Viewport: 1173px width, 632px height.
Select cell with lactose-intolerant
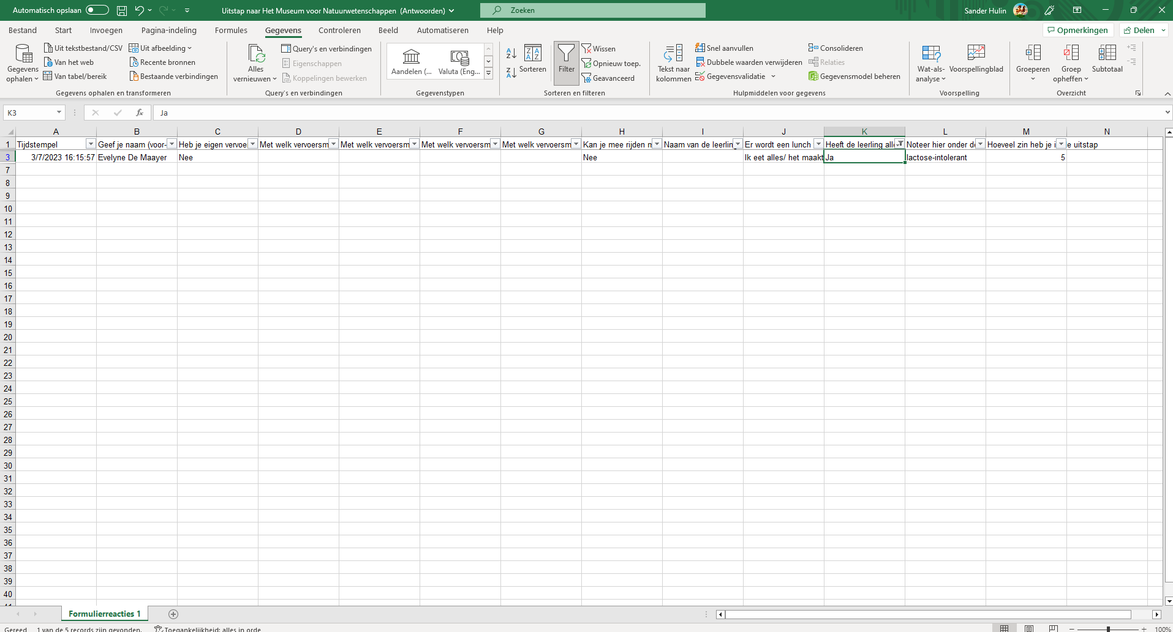click(945, 157)
